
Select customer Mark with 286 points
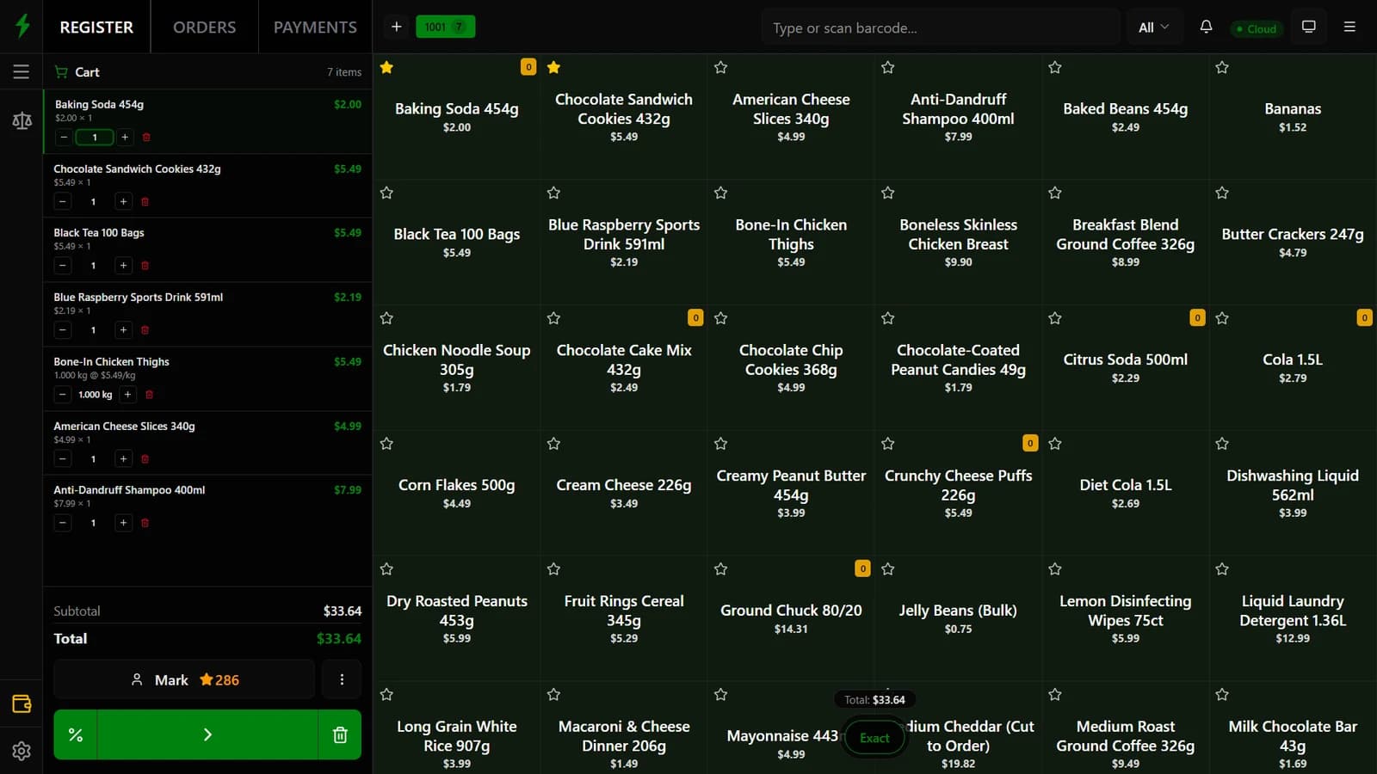coord(184,679)
